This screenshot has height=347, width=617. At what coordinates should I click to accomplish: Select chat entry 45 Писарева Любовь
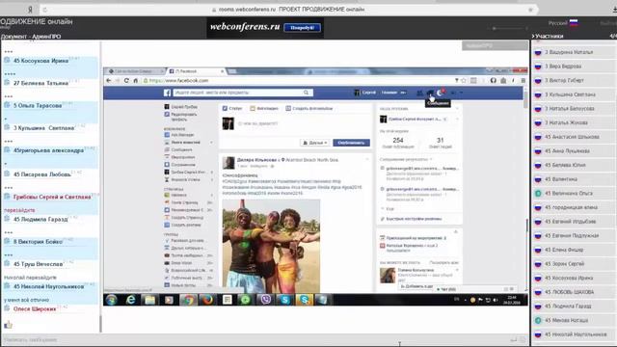42,174
